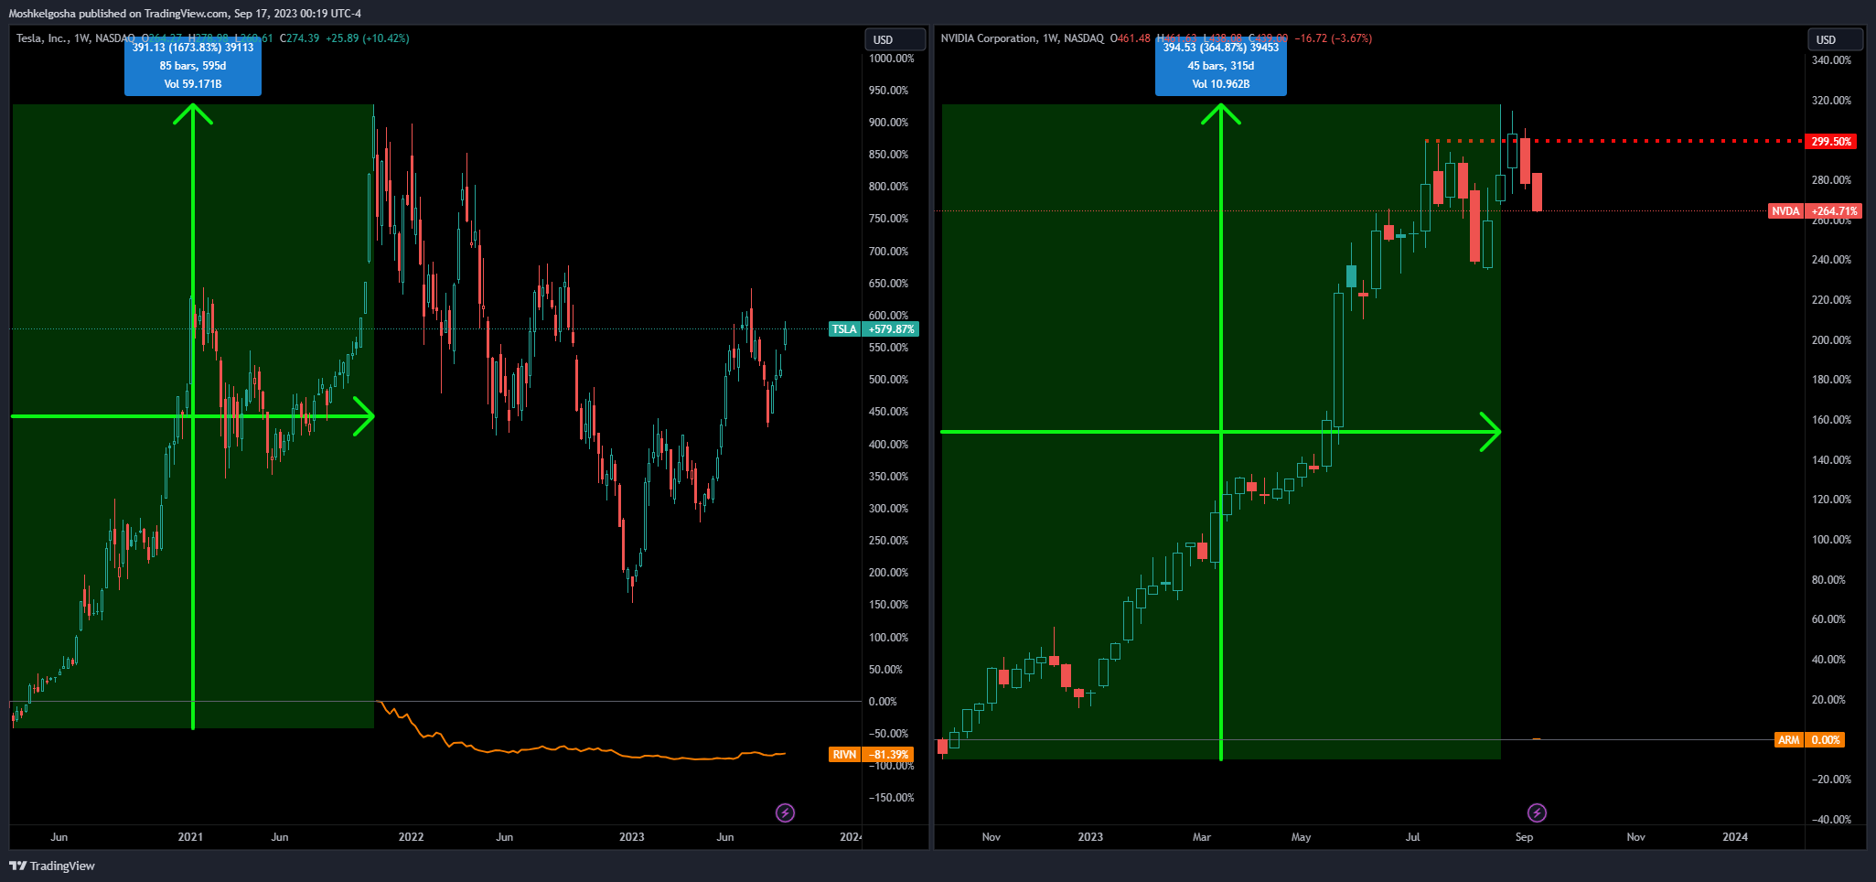1876x882 pixels.
Task: Click the 'NVIDIA Corporation, 1W, NASDAQ' chart title
Action: point(1023,38)
